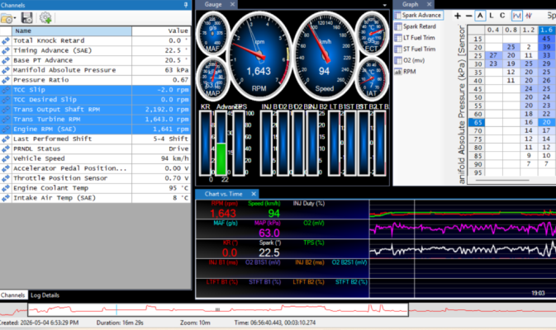Click the RPM (rpm) chart legend value
The height and width of the screenshot is (330, 556).
pyautogui.click(x=223, y=213)
